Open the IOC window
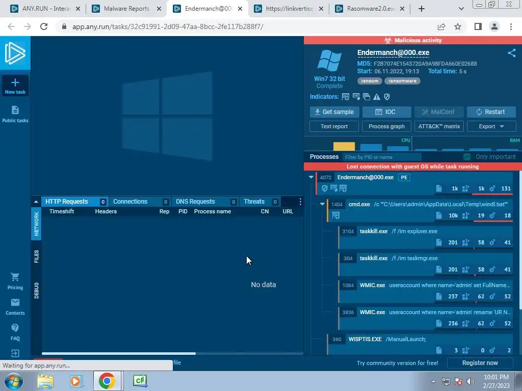Screen dimensions: 522x391 (386, 112)
